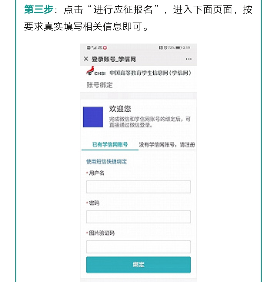Focus the 密码 input field
Screen dimensions: 277x282
pos(138,217)
